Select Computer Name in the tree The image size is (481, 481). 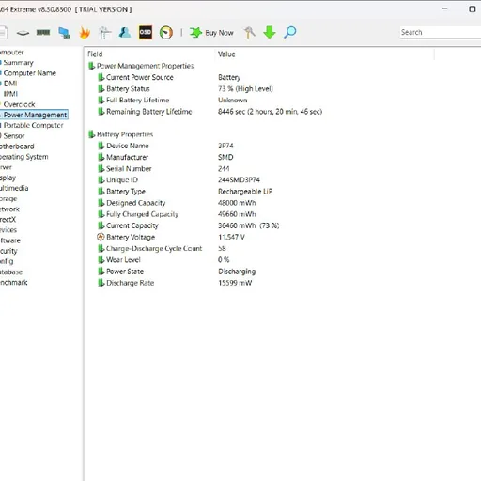(x=30, y=73)
